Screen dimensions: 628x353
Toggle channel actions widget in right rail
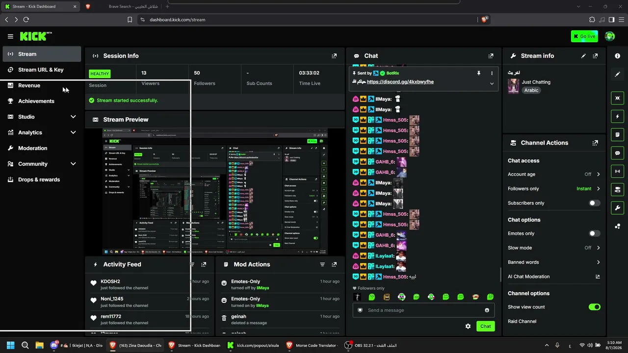coord(618,189)
